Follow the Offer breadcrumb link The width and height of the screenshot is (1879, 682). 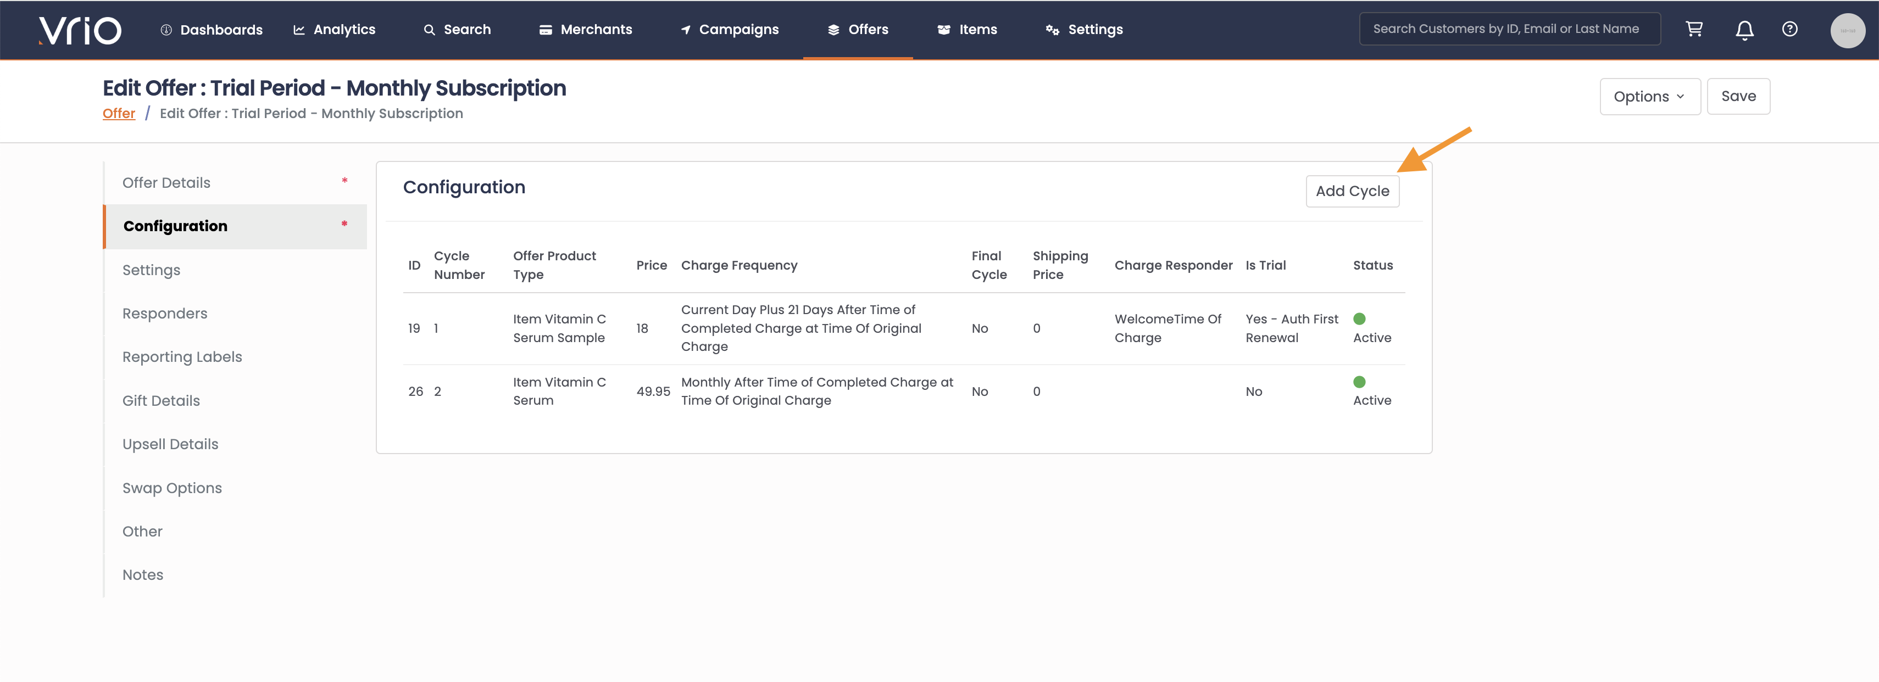tap(119, 114)
